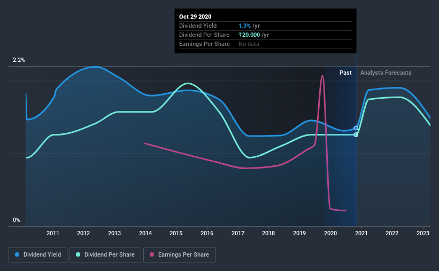
Task: Click the blue Dividend Yield data point marker
Action: 356,128
